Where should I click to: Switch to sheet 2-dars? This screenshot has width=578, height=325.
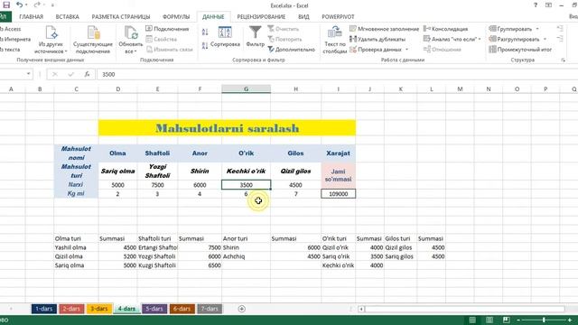click(x=71, y=309)
